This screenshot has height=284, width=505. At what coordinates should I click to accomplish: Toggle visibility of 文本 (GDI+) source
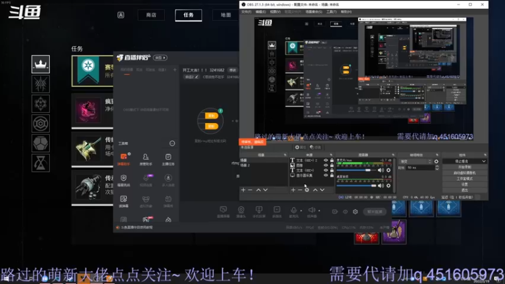pyautogui.click(x=326, y=170)
